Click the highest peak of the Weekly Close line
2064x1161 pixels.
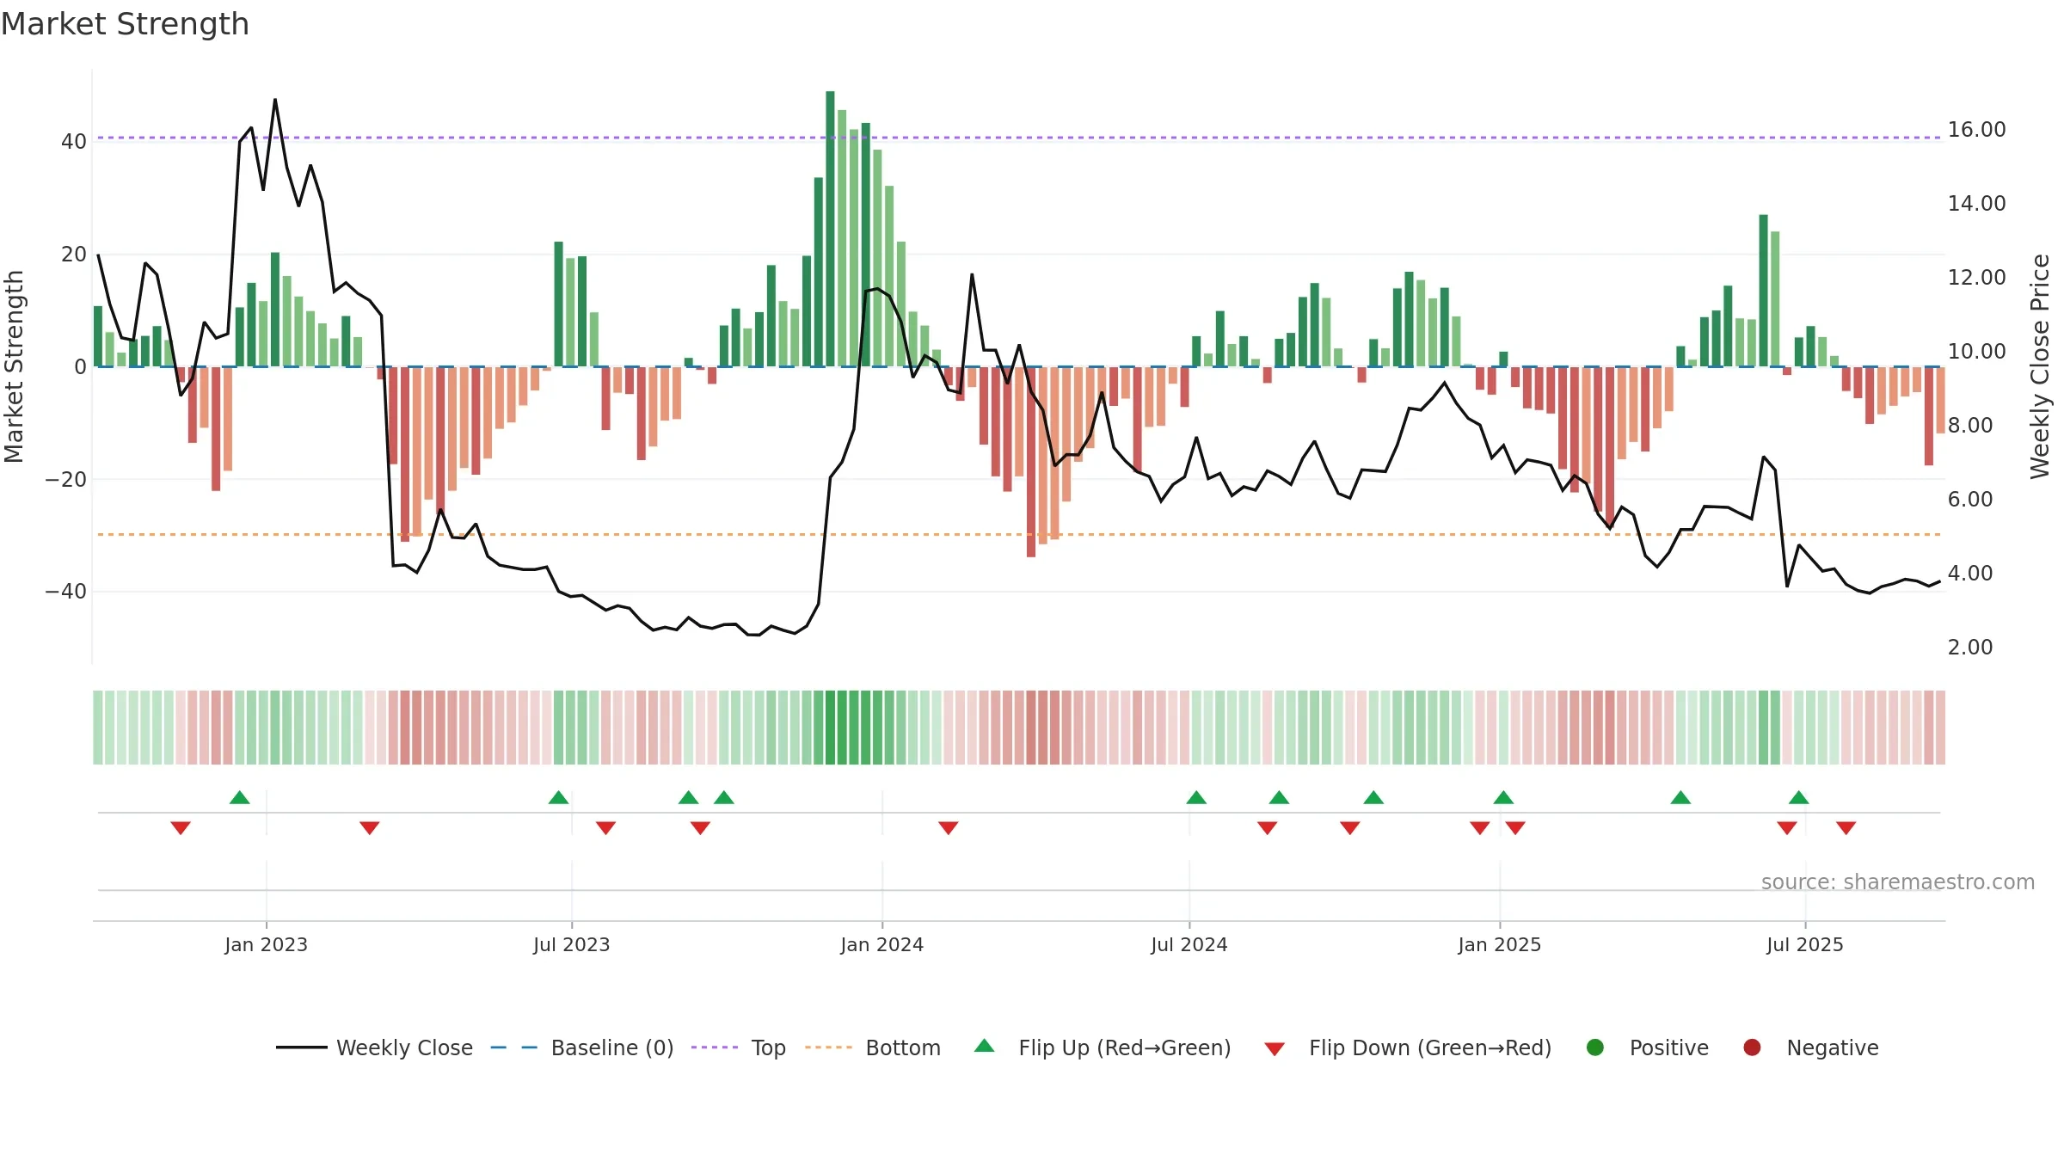coord(275,100)
